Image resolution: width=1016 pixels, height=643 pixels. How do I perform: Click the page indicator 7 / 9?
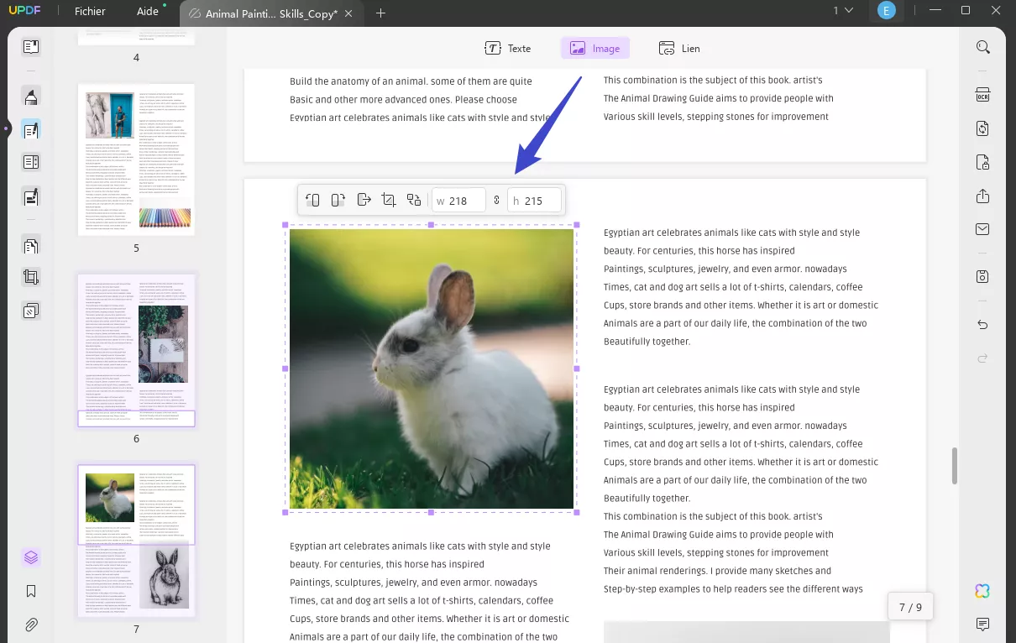910,607
